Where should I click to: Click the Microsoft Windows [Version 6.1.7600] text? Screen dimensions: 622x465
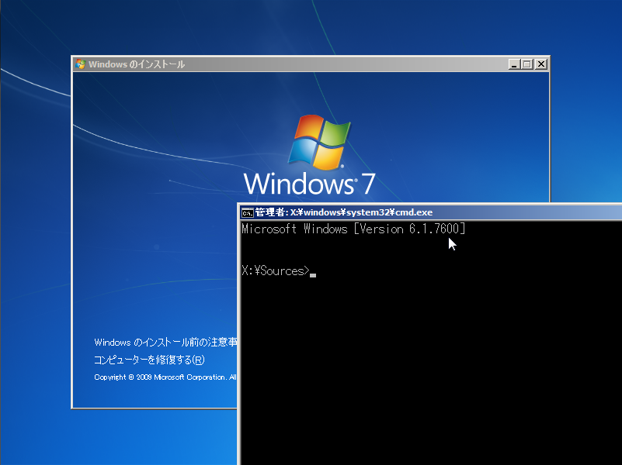(x=353, y=229)
